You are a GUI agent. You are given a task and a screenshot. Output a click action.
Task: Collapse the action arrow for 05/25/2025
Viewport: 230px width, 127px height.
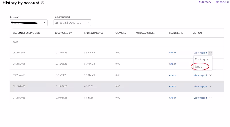coord(210,53)
